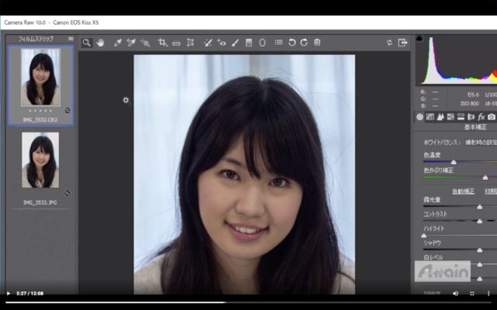Mute the video volume
The image size is (497, 310).
coord(456,294)
